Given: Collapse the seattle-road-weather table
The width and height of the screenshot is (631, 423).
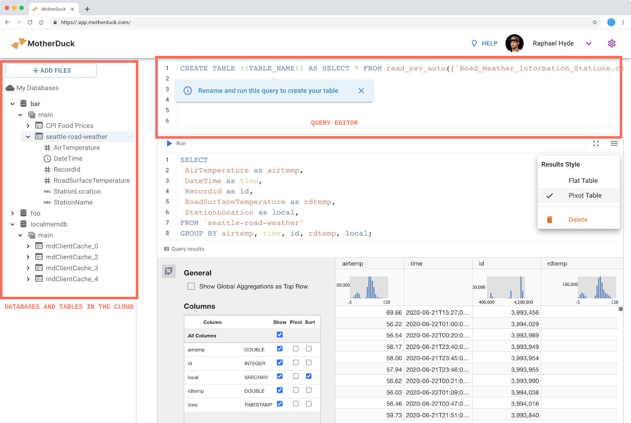Looking at the screenshot, I should [x=28, y=137].
